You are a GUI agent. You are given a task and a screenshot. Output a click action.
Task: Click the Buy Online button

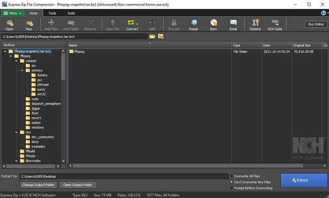point(316,24)
